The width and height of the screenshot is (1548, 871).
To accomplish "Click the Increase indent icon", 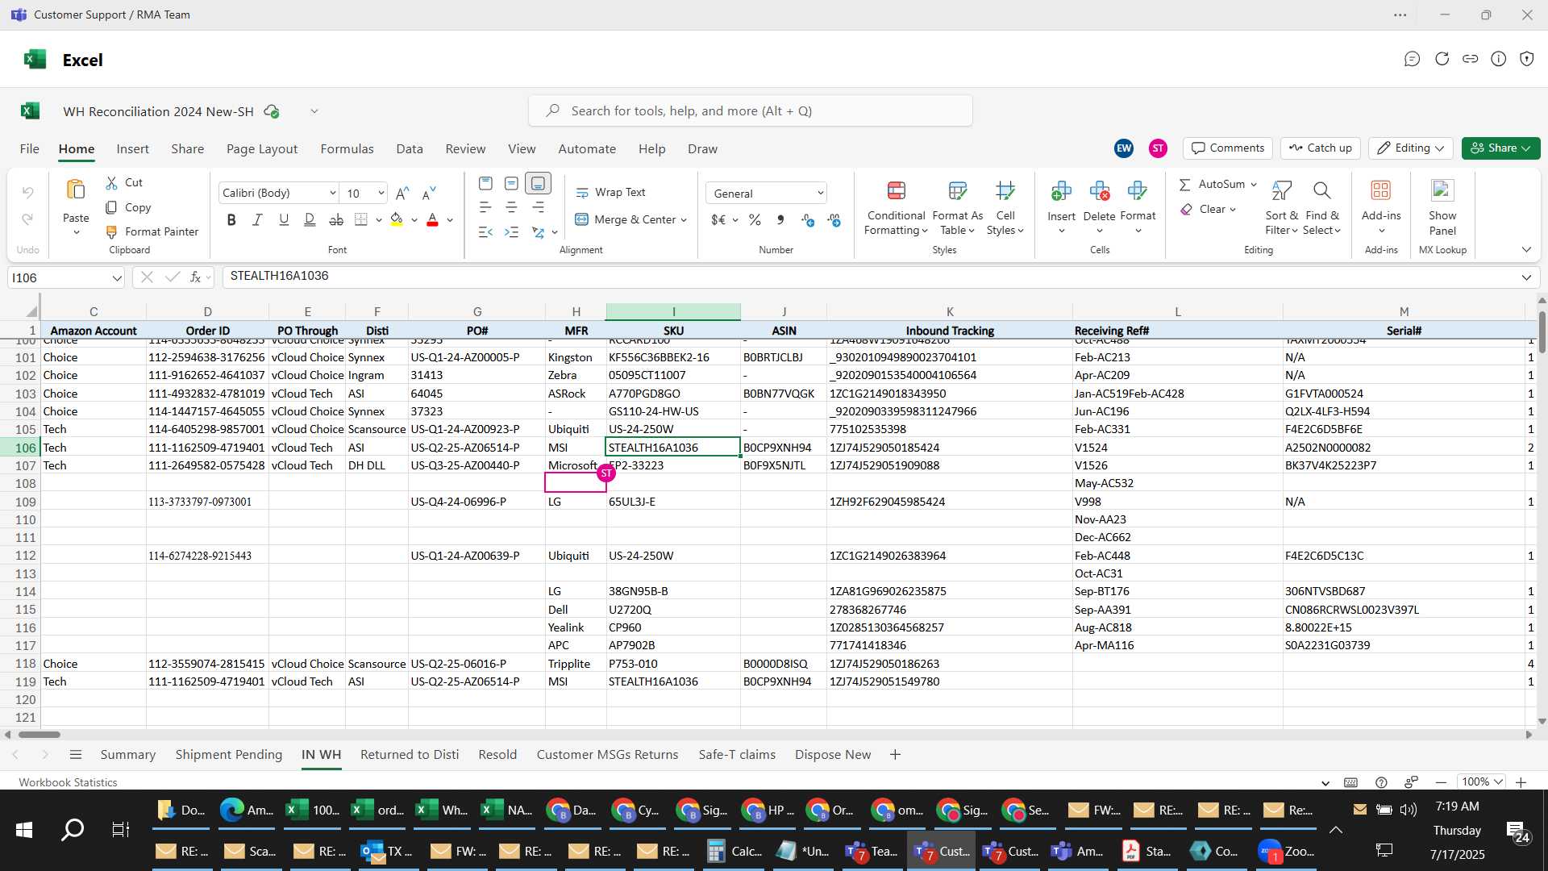I will click(511, 231).
